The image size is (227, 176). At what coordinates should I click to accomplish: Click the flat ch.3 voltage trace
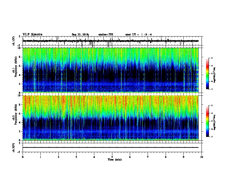coord(110,148)
